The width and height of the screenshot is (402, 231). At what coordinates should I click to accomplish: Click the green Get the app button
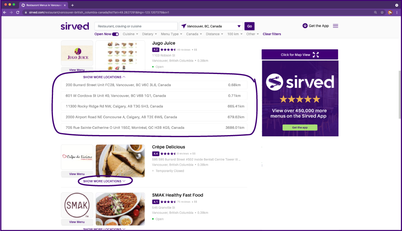(300, 127)
